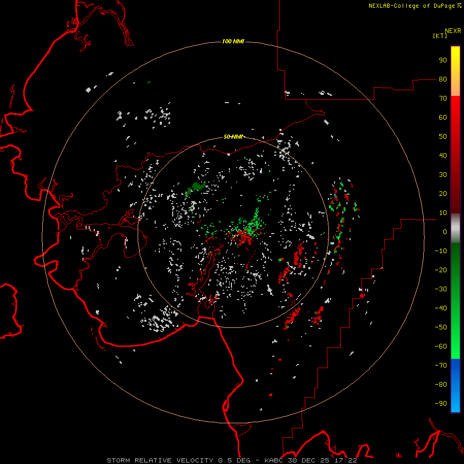Click the 100 NMI range ring label
This screenshot has height=464, width=464.
tap(233, 41)
